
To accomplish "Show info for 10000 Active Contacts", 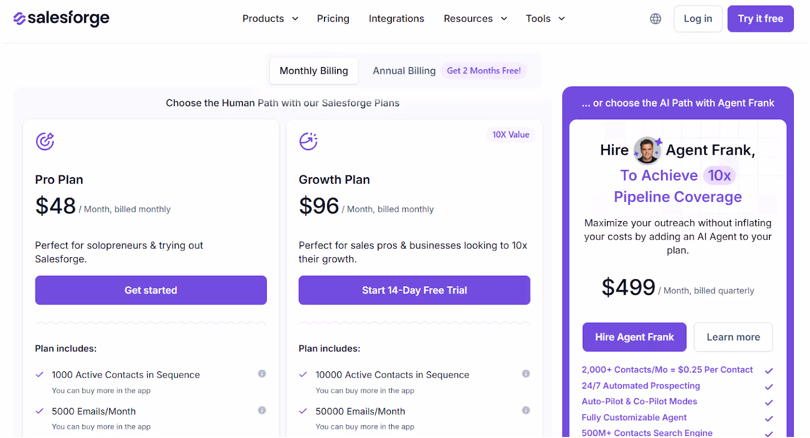I will tap(526, 374).
